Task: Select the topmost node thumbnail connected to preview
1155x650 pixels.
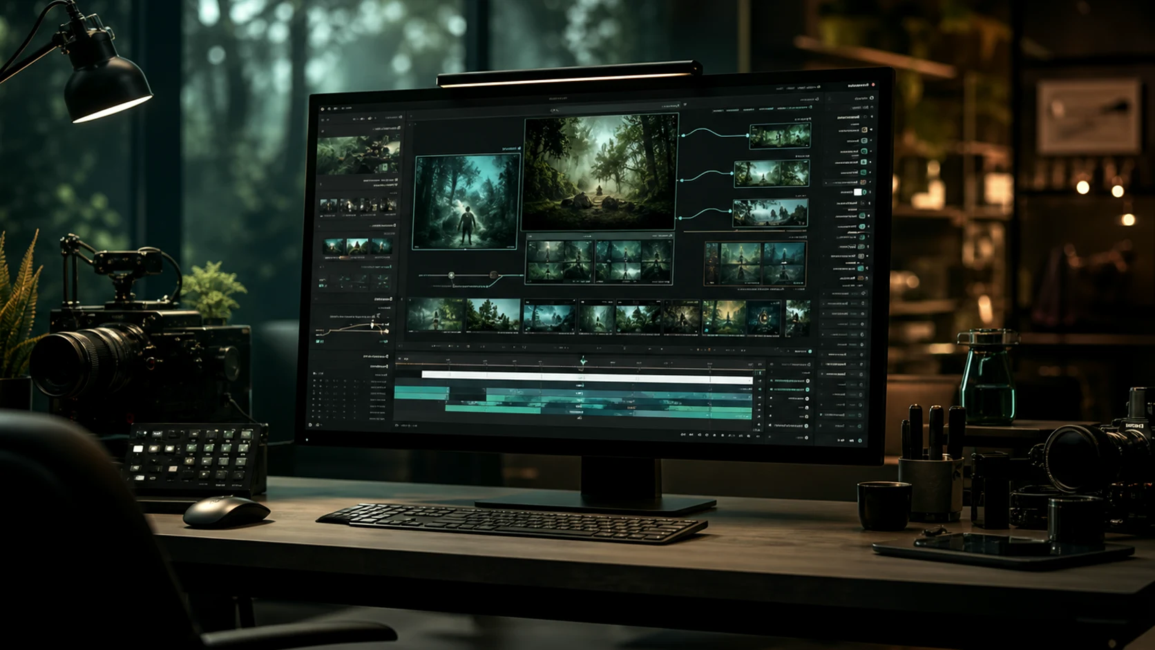Action: [x=780, y=136]
